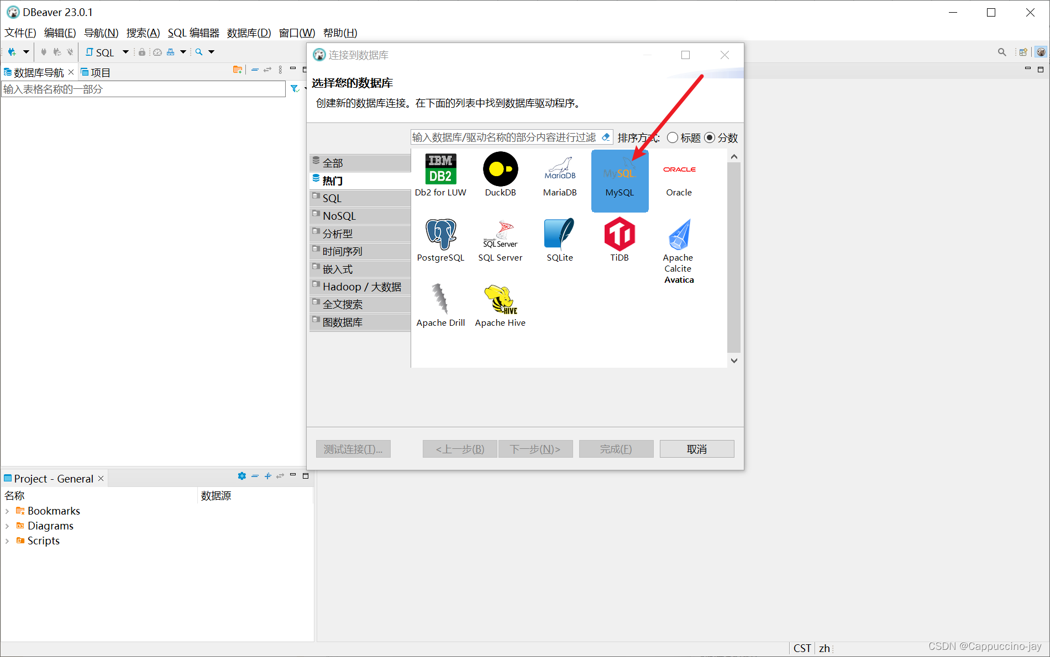
Task: Select the 全部 category tab
Action: coord(360,163)
